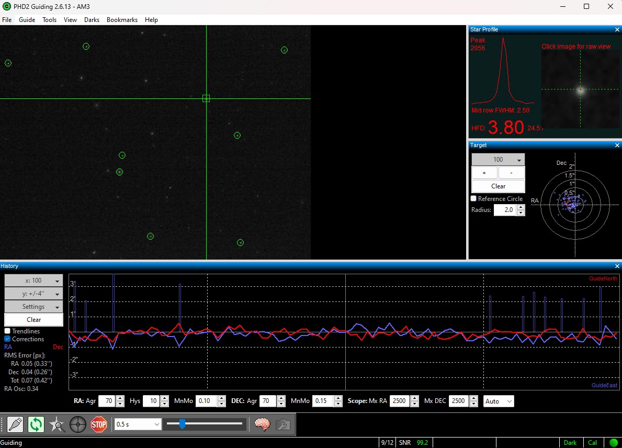
Task: Click the RA Agr value field
Action: 106,401
